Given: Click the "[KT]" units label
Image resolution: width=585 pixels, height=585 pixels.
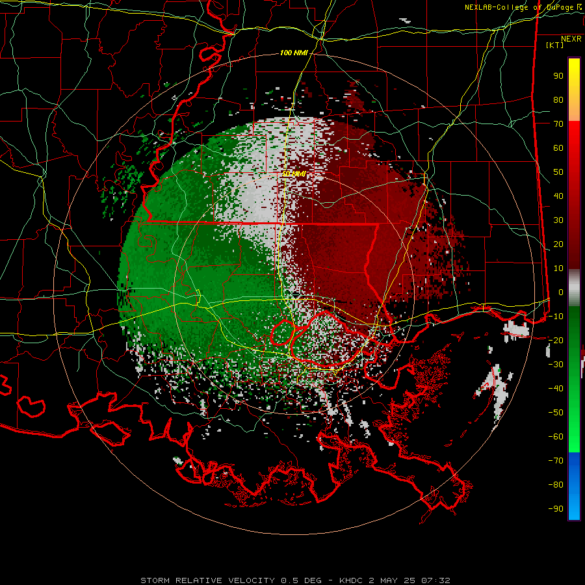Looking at the screenshot, I should click(555, 45).
